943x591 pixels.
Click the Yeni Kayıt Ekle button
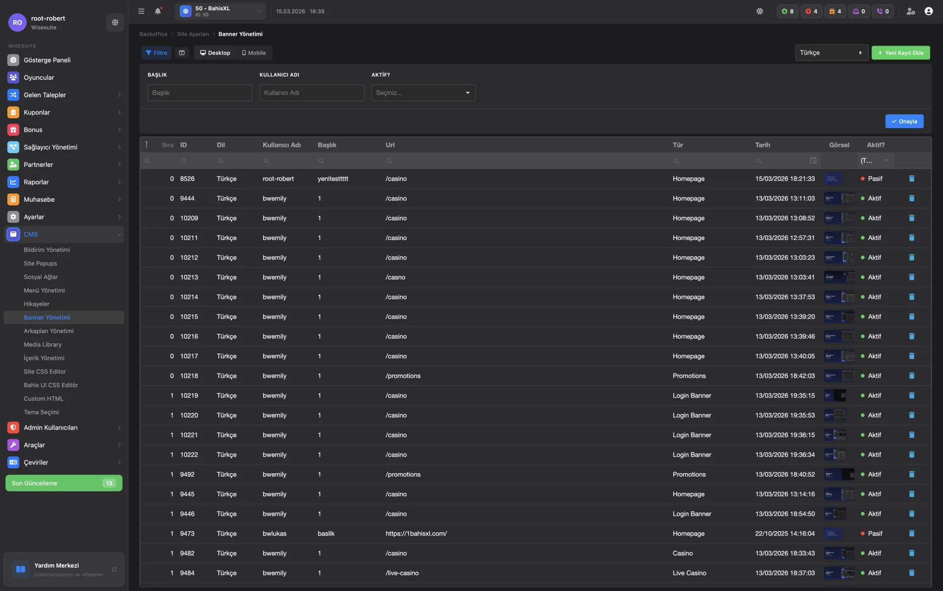tap(900, 53)
